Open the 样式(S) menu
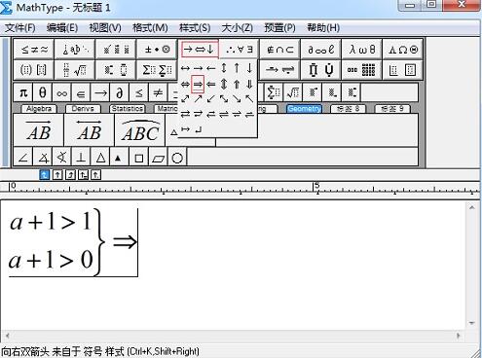Screen dimensions: 482x358 pyautogui.click(x=195, y=28)
